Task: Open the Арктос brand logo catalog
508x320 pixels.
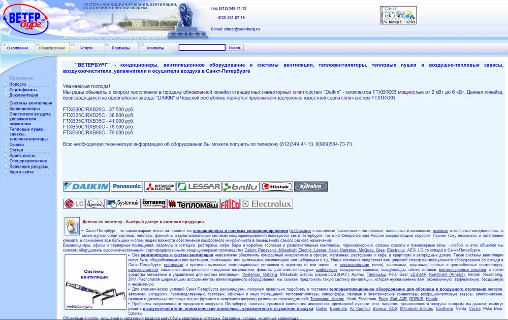Action: pyautogui.click(x=95, y=204)
